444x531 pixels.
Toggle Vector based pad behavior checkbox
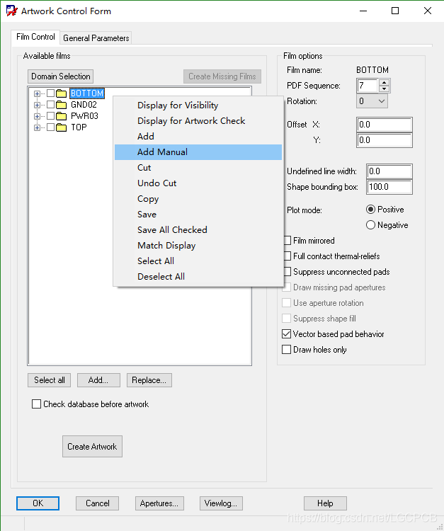(x=287, y=334)
